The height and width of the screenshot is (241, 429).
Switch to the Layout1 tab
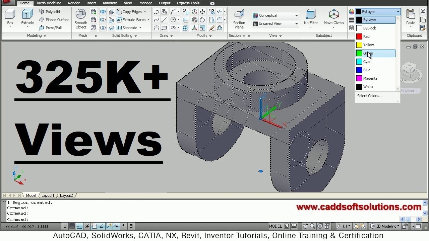[x=48, y=195]
